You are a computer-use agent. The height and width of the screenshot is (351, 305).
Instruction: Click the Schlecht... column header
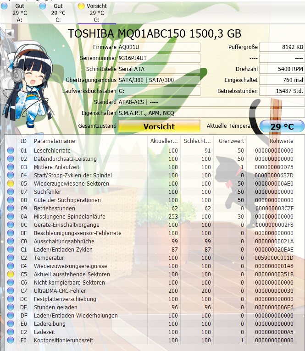tap(197, 141)
